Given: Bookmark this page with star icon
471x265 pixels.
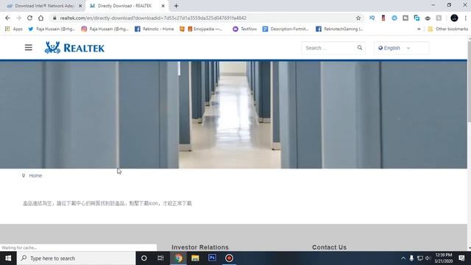Looking at the screenshot, I should point(358,18).
